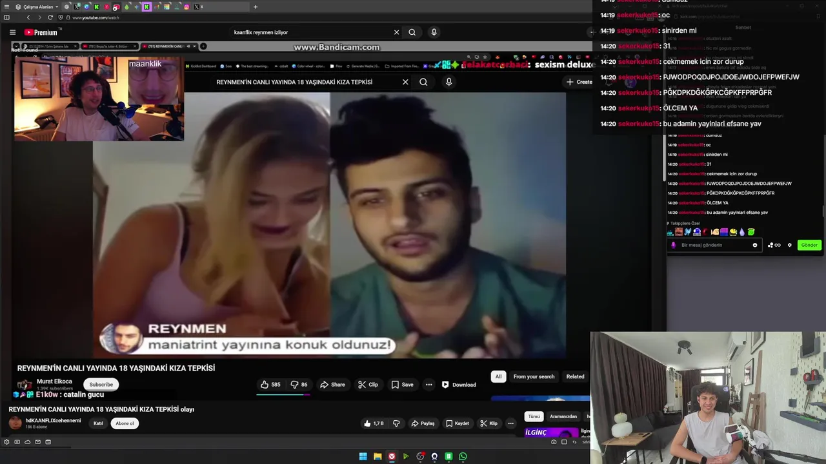Click the purple chat identity badge icon
The width and height of the screenshot is (826, 464).
pyautogui.click(x=674, y=245)
